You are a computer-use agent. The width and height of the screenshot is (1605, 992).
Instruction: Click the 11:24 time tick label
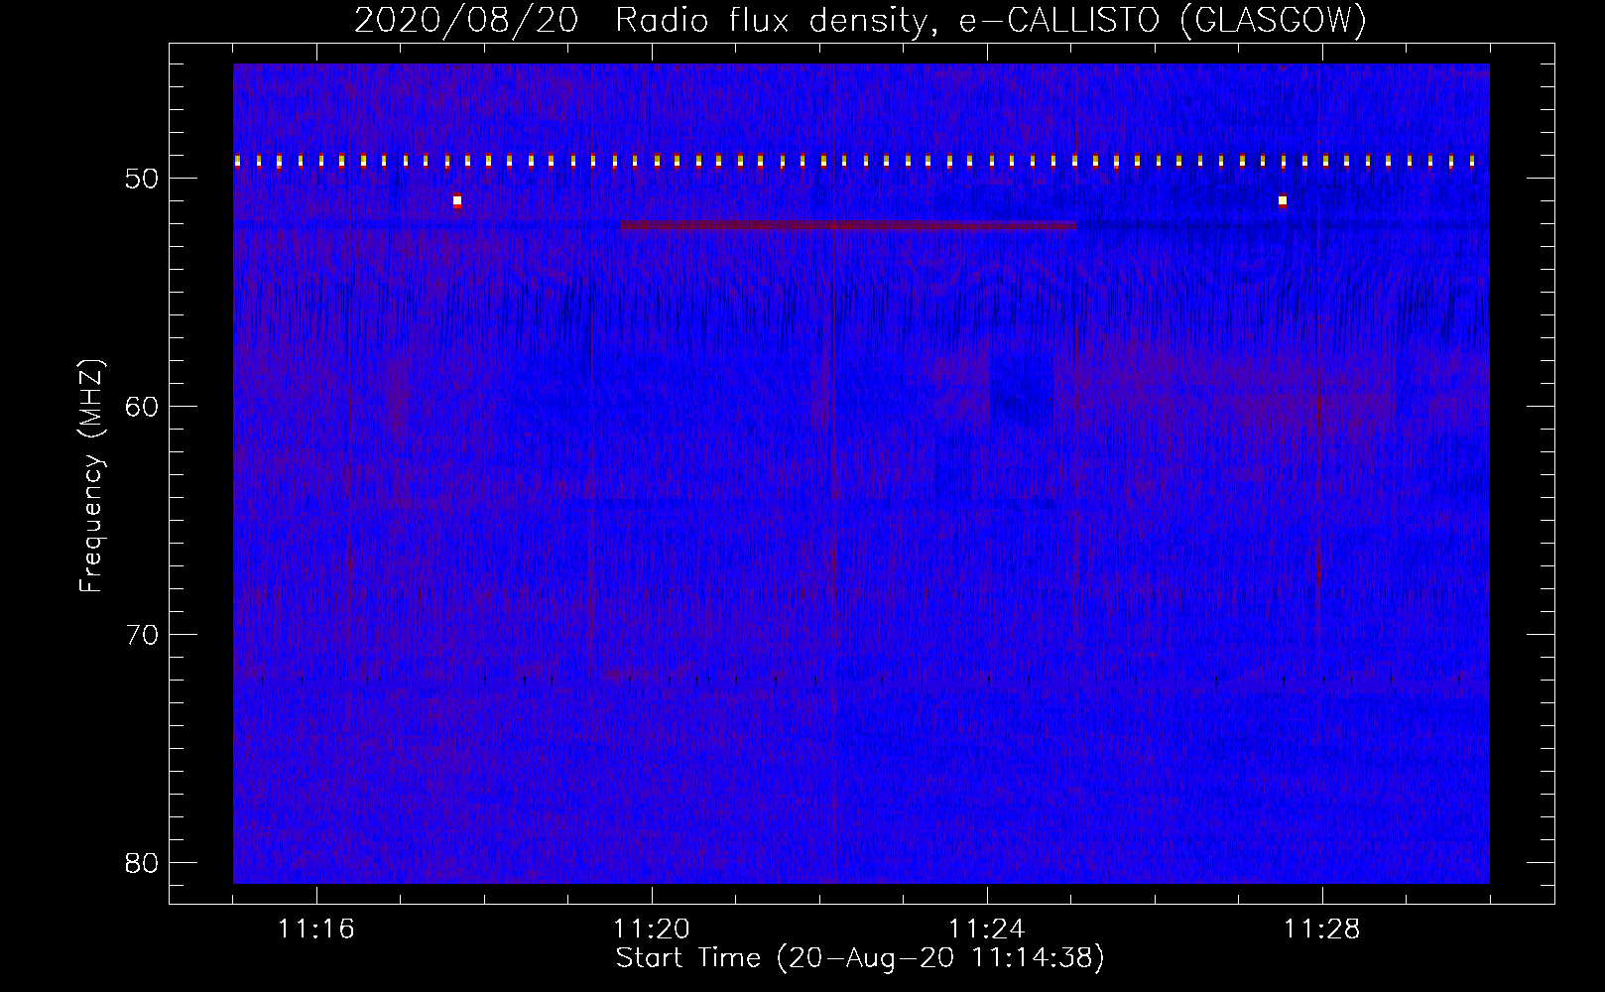(x=987, y=930)
